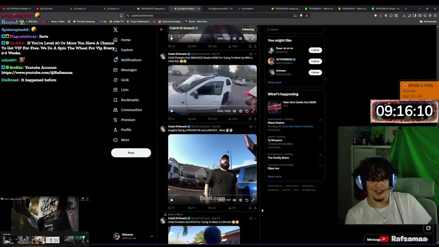Open Bookmarks in the X sidebar

point(126,100)
